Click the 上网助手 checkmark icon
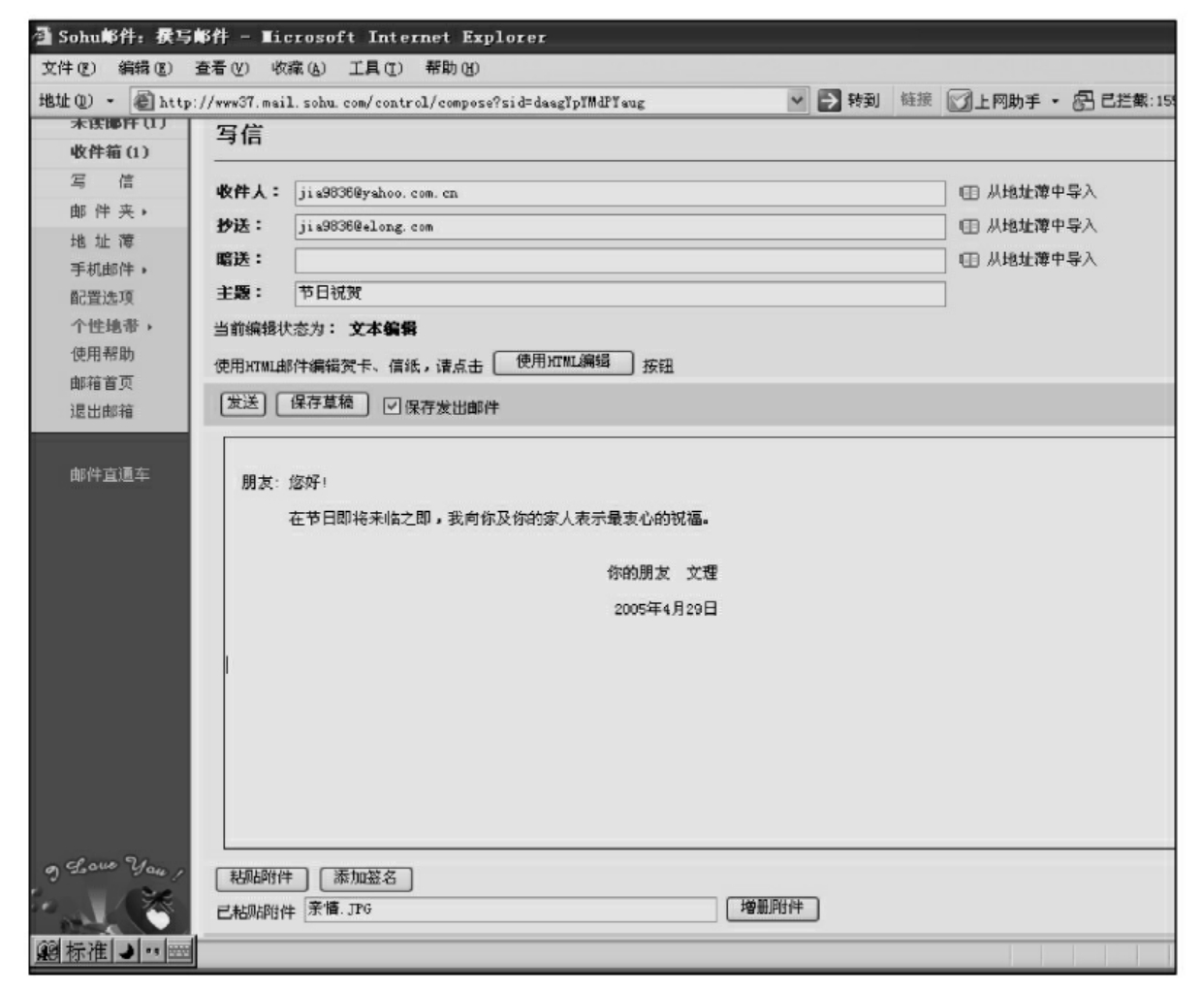Screen dimensions: 1203x992 pos(959,101)
